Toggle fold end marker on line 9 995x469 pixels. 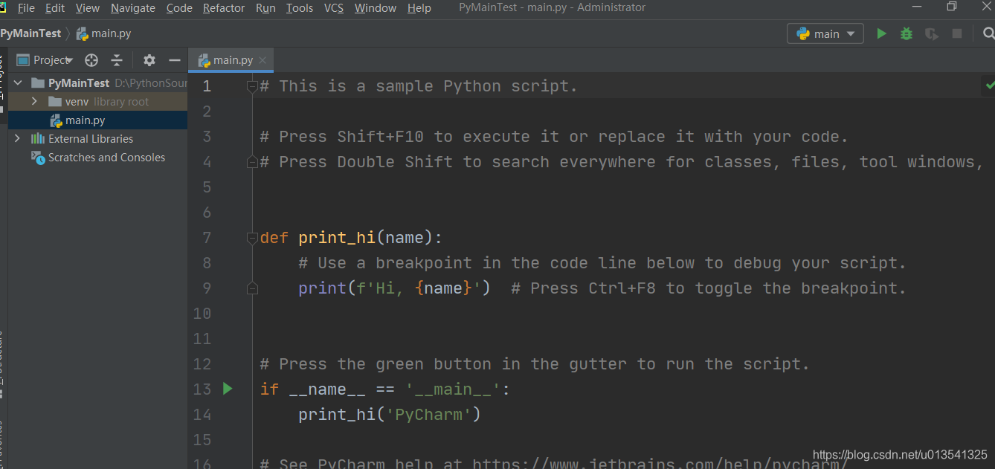pos(252,288)
